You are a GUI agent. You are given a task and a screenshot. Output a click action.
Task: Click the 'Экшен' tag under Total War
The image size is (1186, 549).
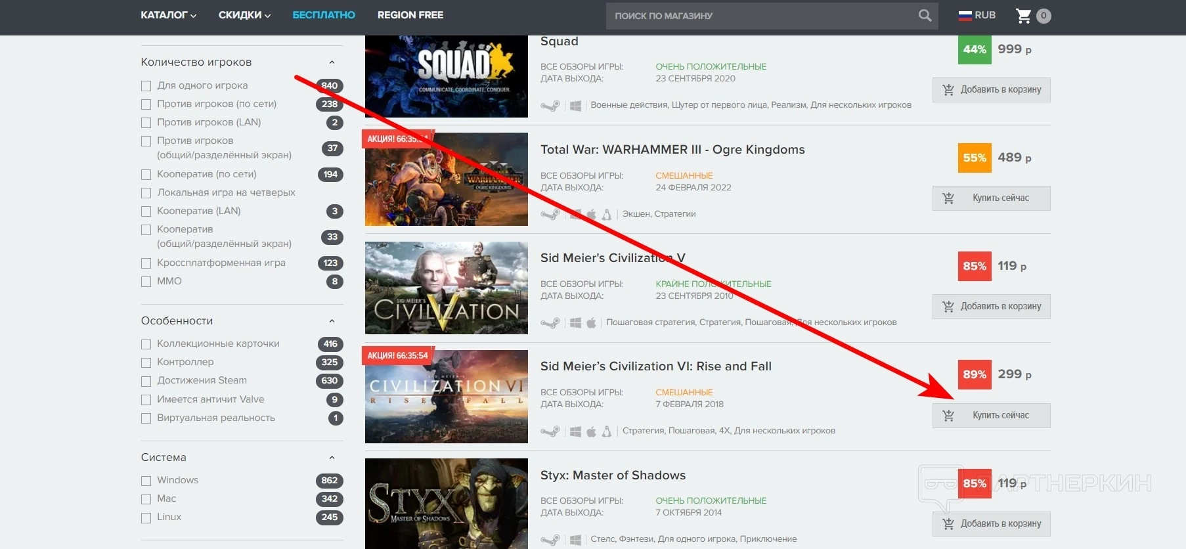(636, 214)
